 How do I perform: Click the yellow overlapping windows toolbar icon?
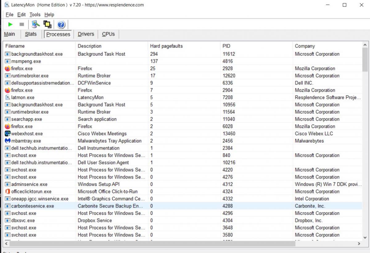[47, 24]
